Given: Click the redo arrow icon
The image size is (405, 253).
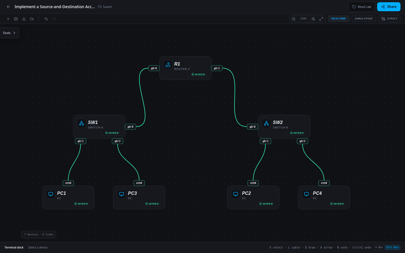Looking at the screenshot, I should [x=54, y=19].
